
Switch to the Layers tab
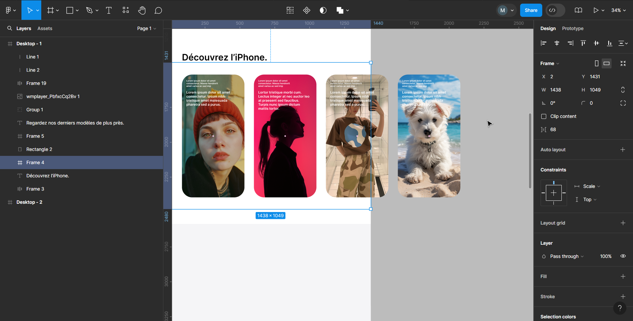click(x=24, y=28)
